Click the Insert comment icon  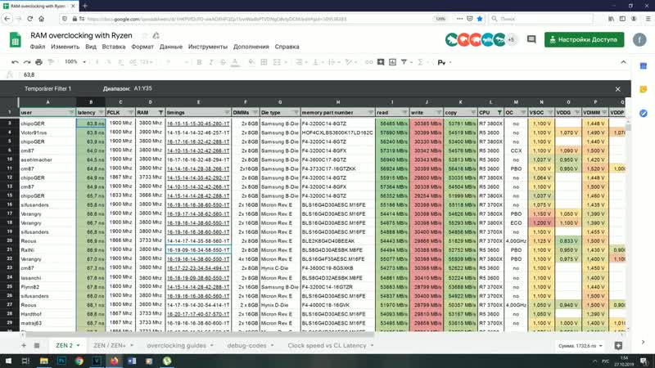pos(381,62)
